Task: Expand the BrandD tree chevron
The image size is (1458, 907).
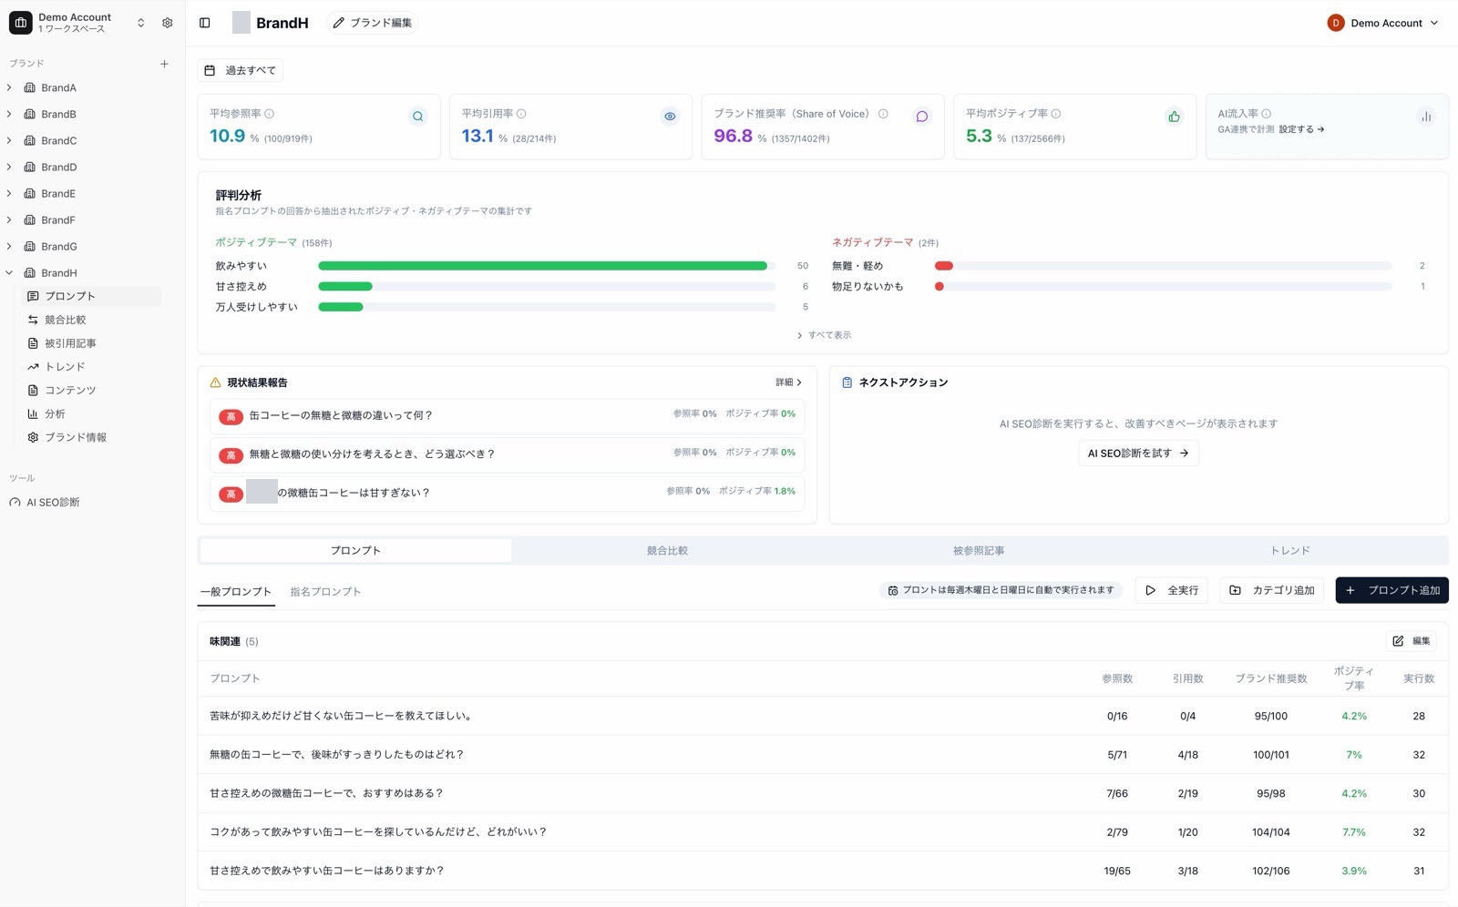Action: click(x=9, y=167)
